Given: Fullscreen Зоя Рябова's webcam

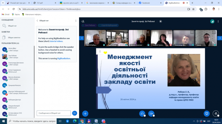Looking at the screenshot, I should click(x=126, y=32).
